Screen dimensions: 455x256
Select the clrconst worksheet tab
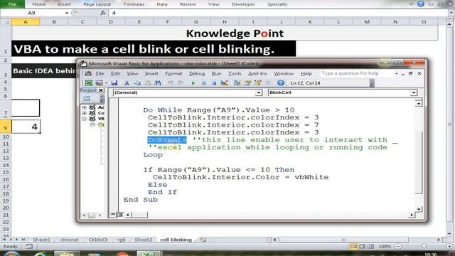click(69, 240)
